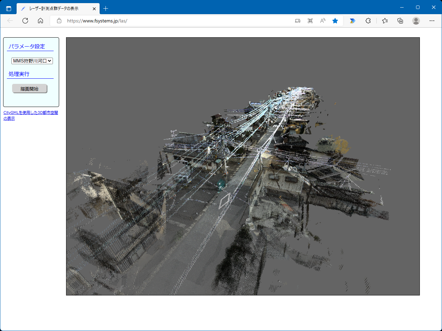Image resolution: width=442 pixels, height=331 pixels.
Task: Select the レーザー計測点群データの表示 tab
Action: click(x=54, y=9)
